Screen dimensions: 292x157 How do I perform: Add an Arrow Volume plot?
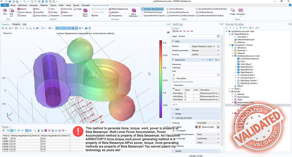(x=25, y=12)
